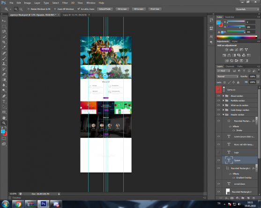The image size is (261, 208).
Task: Select the Eyedropper tool
Action: [4, 48]
